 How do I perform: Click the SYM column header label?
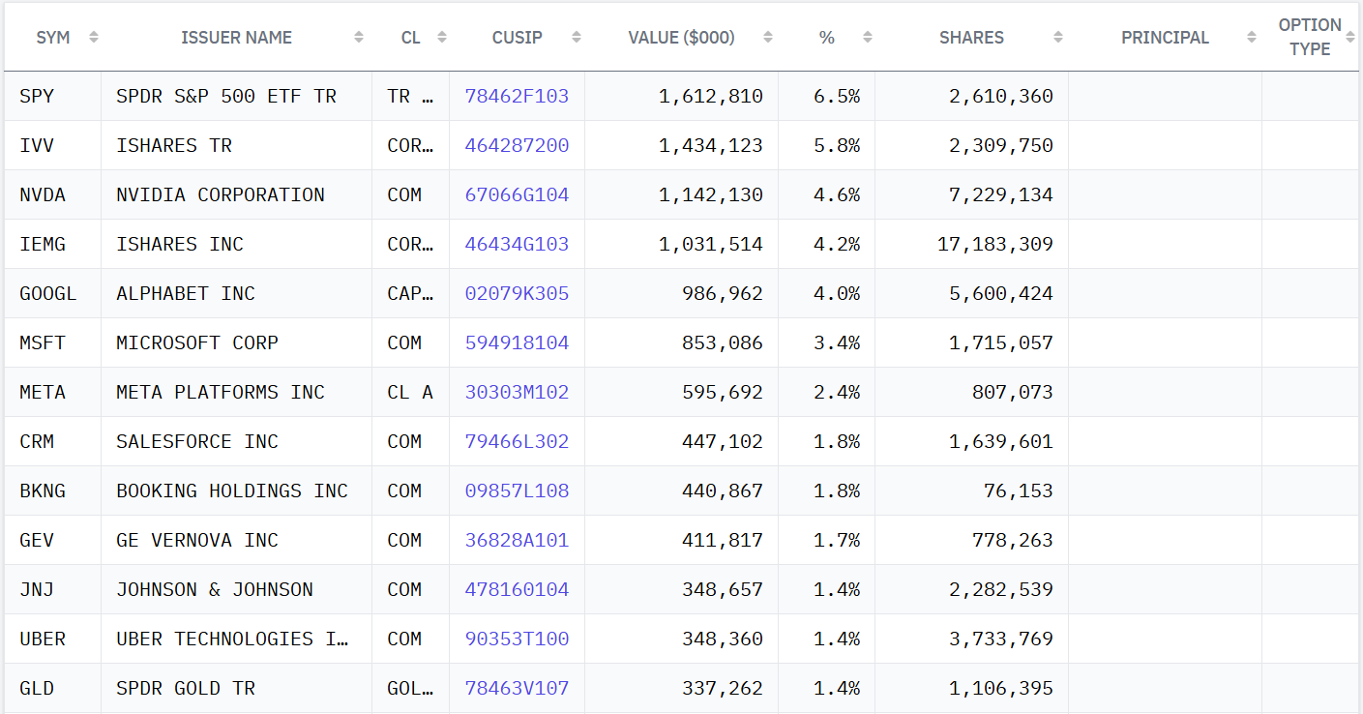click(53, 38)
